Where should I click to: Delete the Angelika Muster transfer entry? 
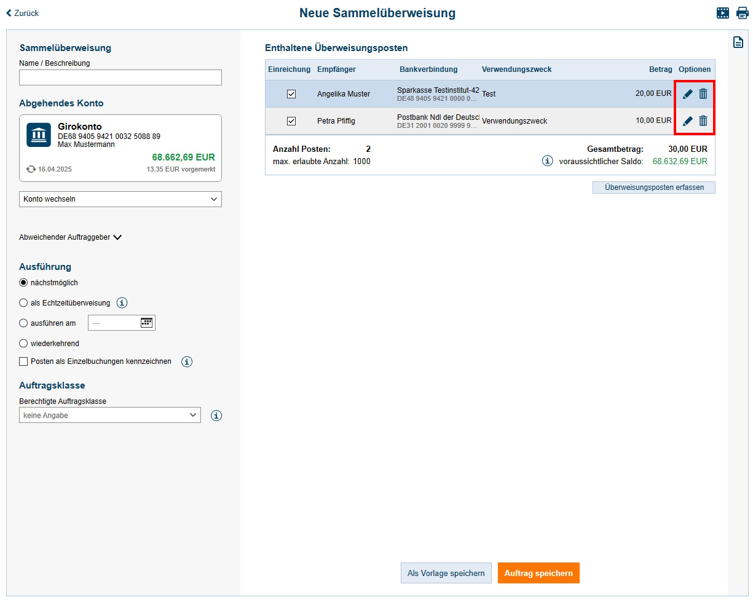[x=703, y=94]
